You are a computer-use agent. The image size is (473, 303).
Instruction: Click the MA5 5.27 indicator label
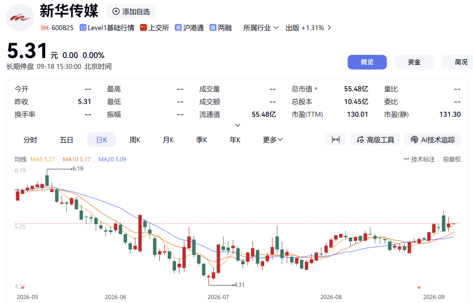coord(42,159)
